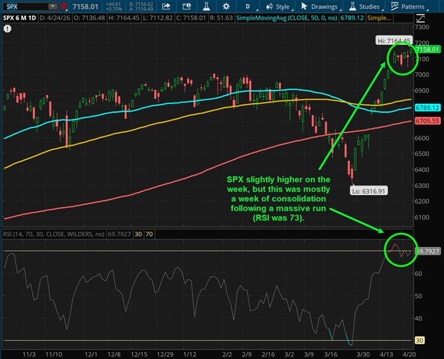444x359 pixels.
Task: Click the green 7158.01 price axis bubble
Action: (428, 49)
